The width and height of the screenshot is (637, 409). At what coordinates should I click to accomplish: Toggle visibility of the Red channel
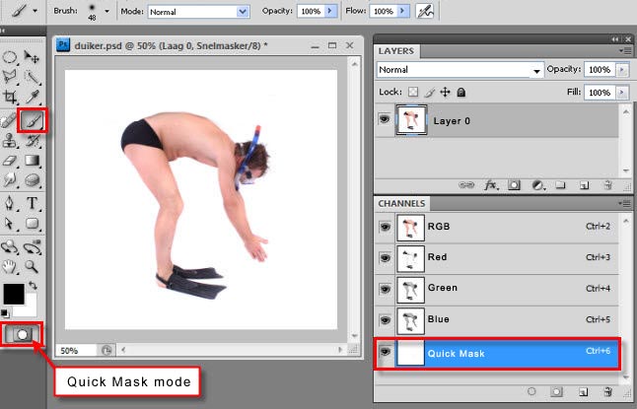[x=385, y=258]
